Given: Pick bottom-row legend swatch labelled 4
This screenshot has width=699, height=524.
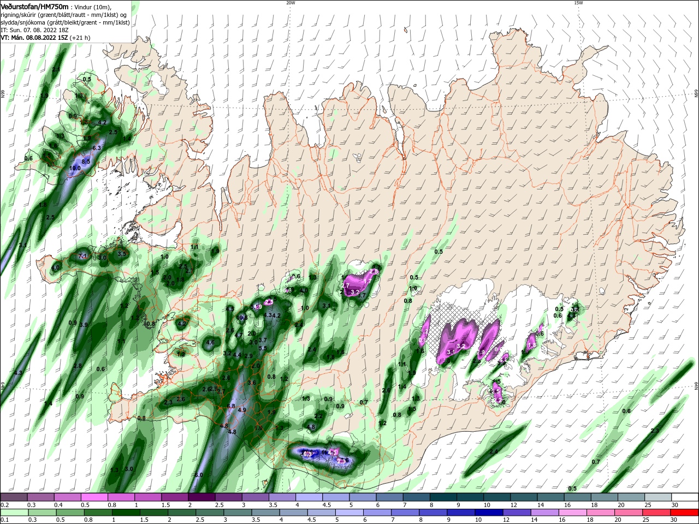Looking at the screenshot, I should [x=293, y=513].
